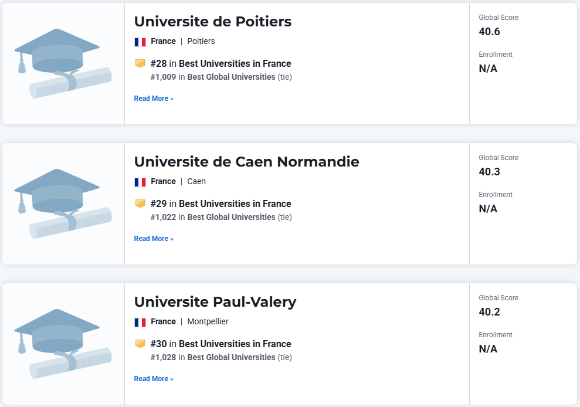Open the Universite de Caen Normandie title link
Viewport: 580px width, 407px height.
[x=247, y=162]
